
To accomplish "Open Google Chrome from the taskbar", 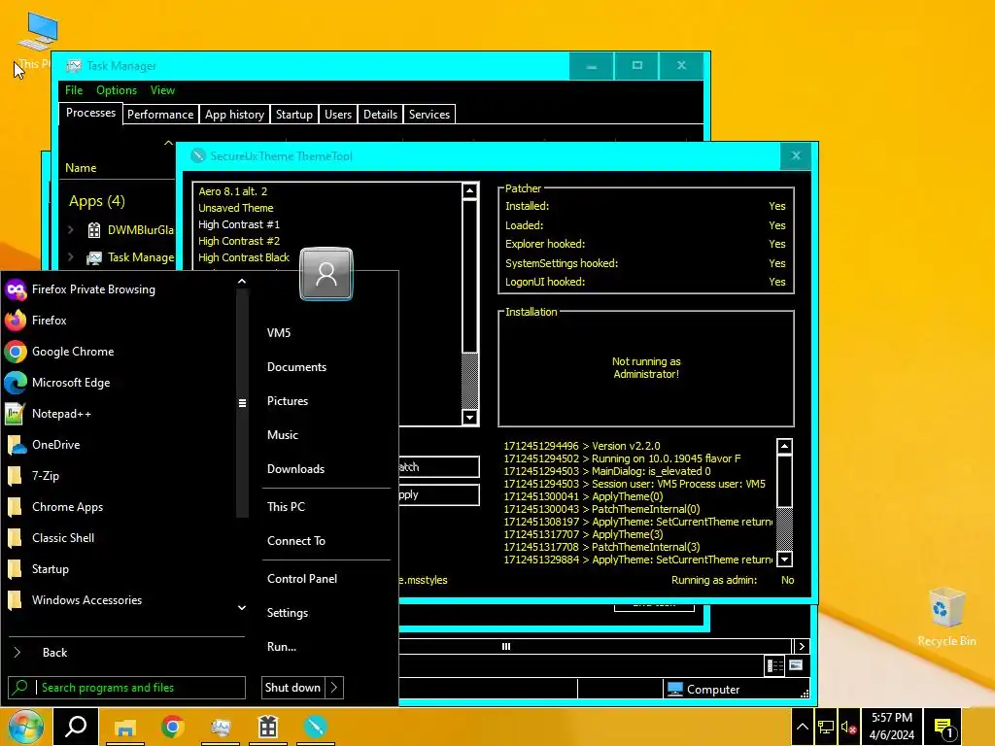I will click(173, 727).
